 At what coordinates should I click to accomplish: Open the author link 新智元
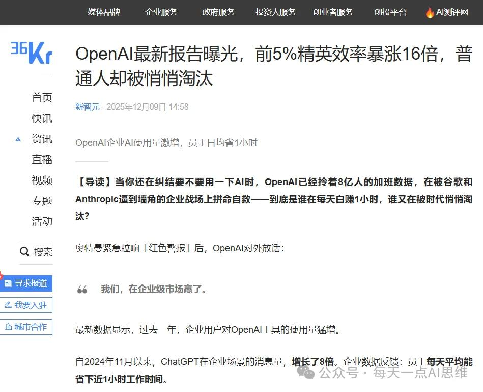[x=88, y=107]
